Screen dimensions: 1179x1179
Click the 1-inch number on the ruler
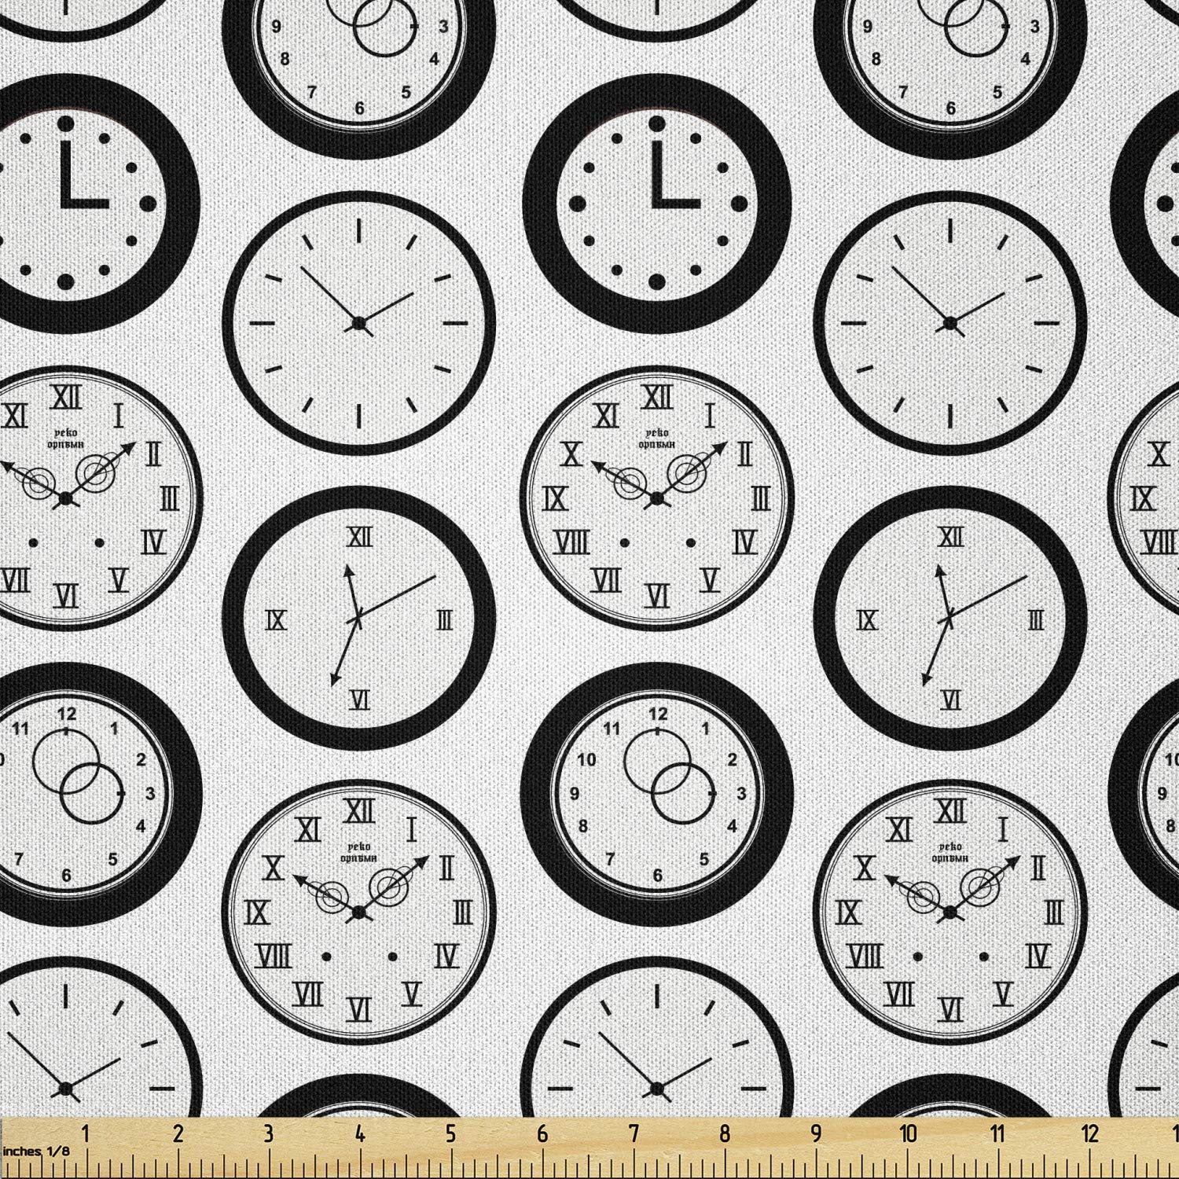[86, 1134]
